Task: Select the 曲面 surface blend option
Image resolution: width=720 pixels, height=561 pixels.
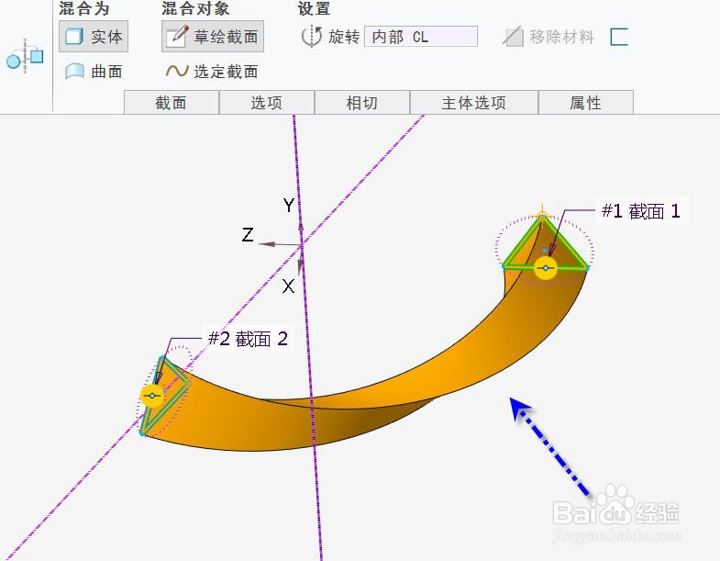Action: [94, 72]
